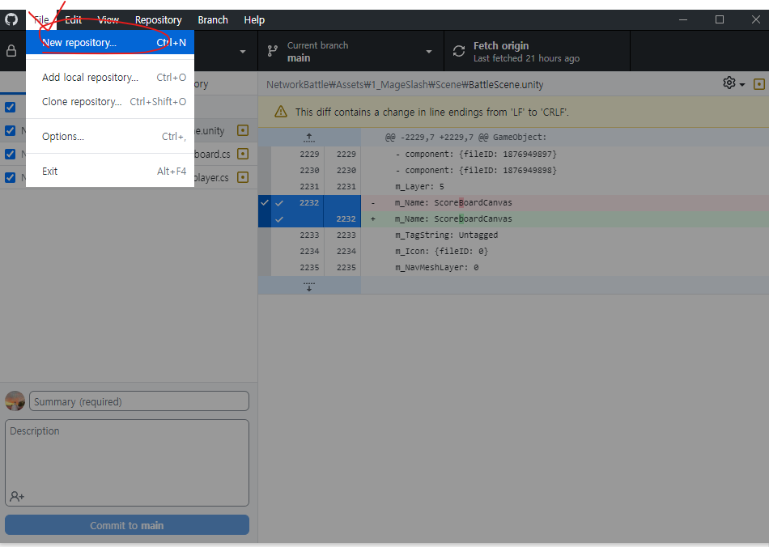The image size is (769, 547).
Task: Click the modified-status icon next to BattleScene.unity
Action: pos(242,130)
